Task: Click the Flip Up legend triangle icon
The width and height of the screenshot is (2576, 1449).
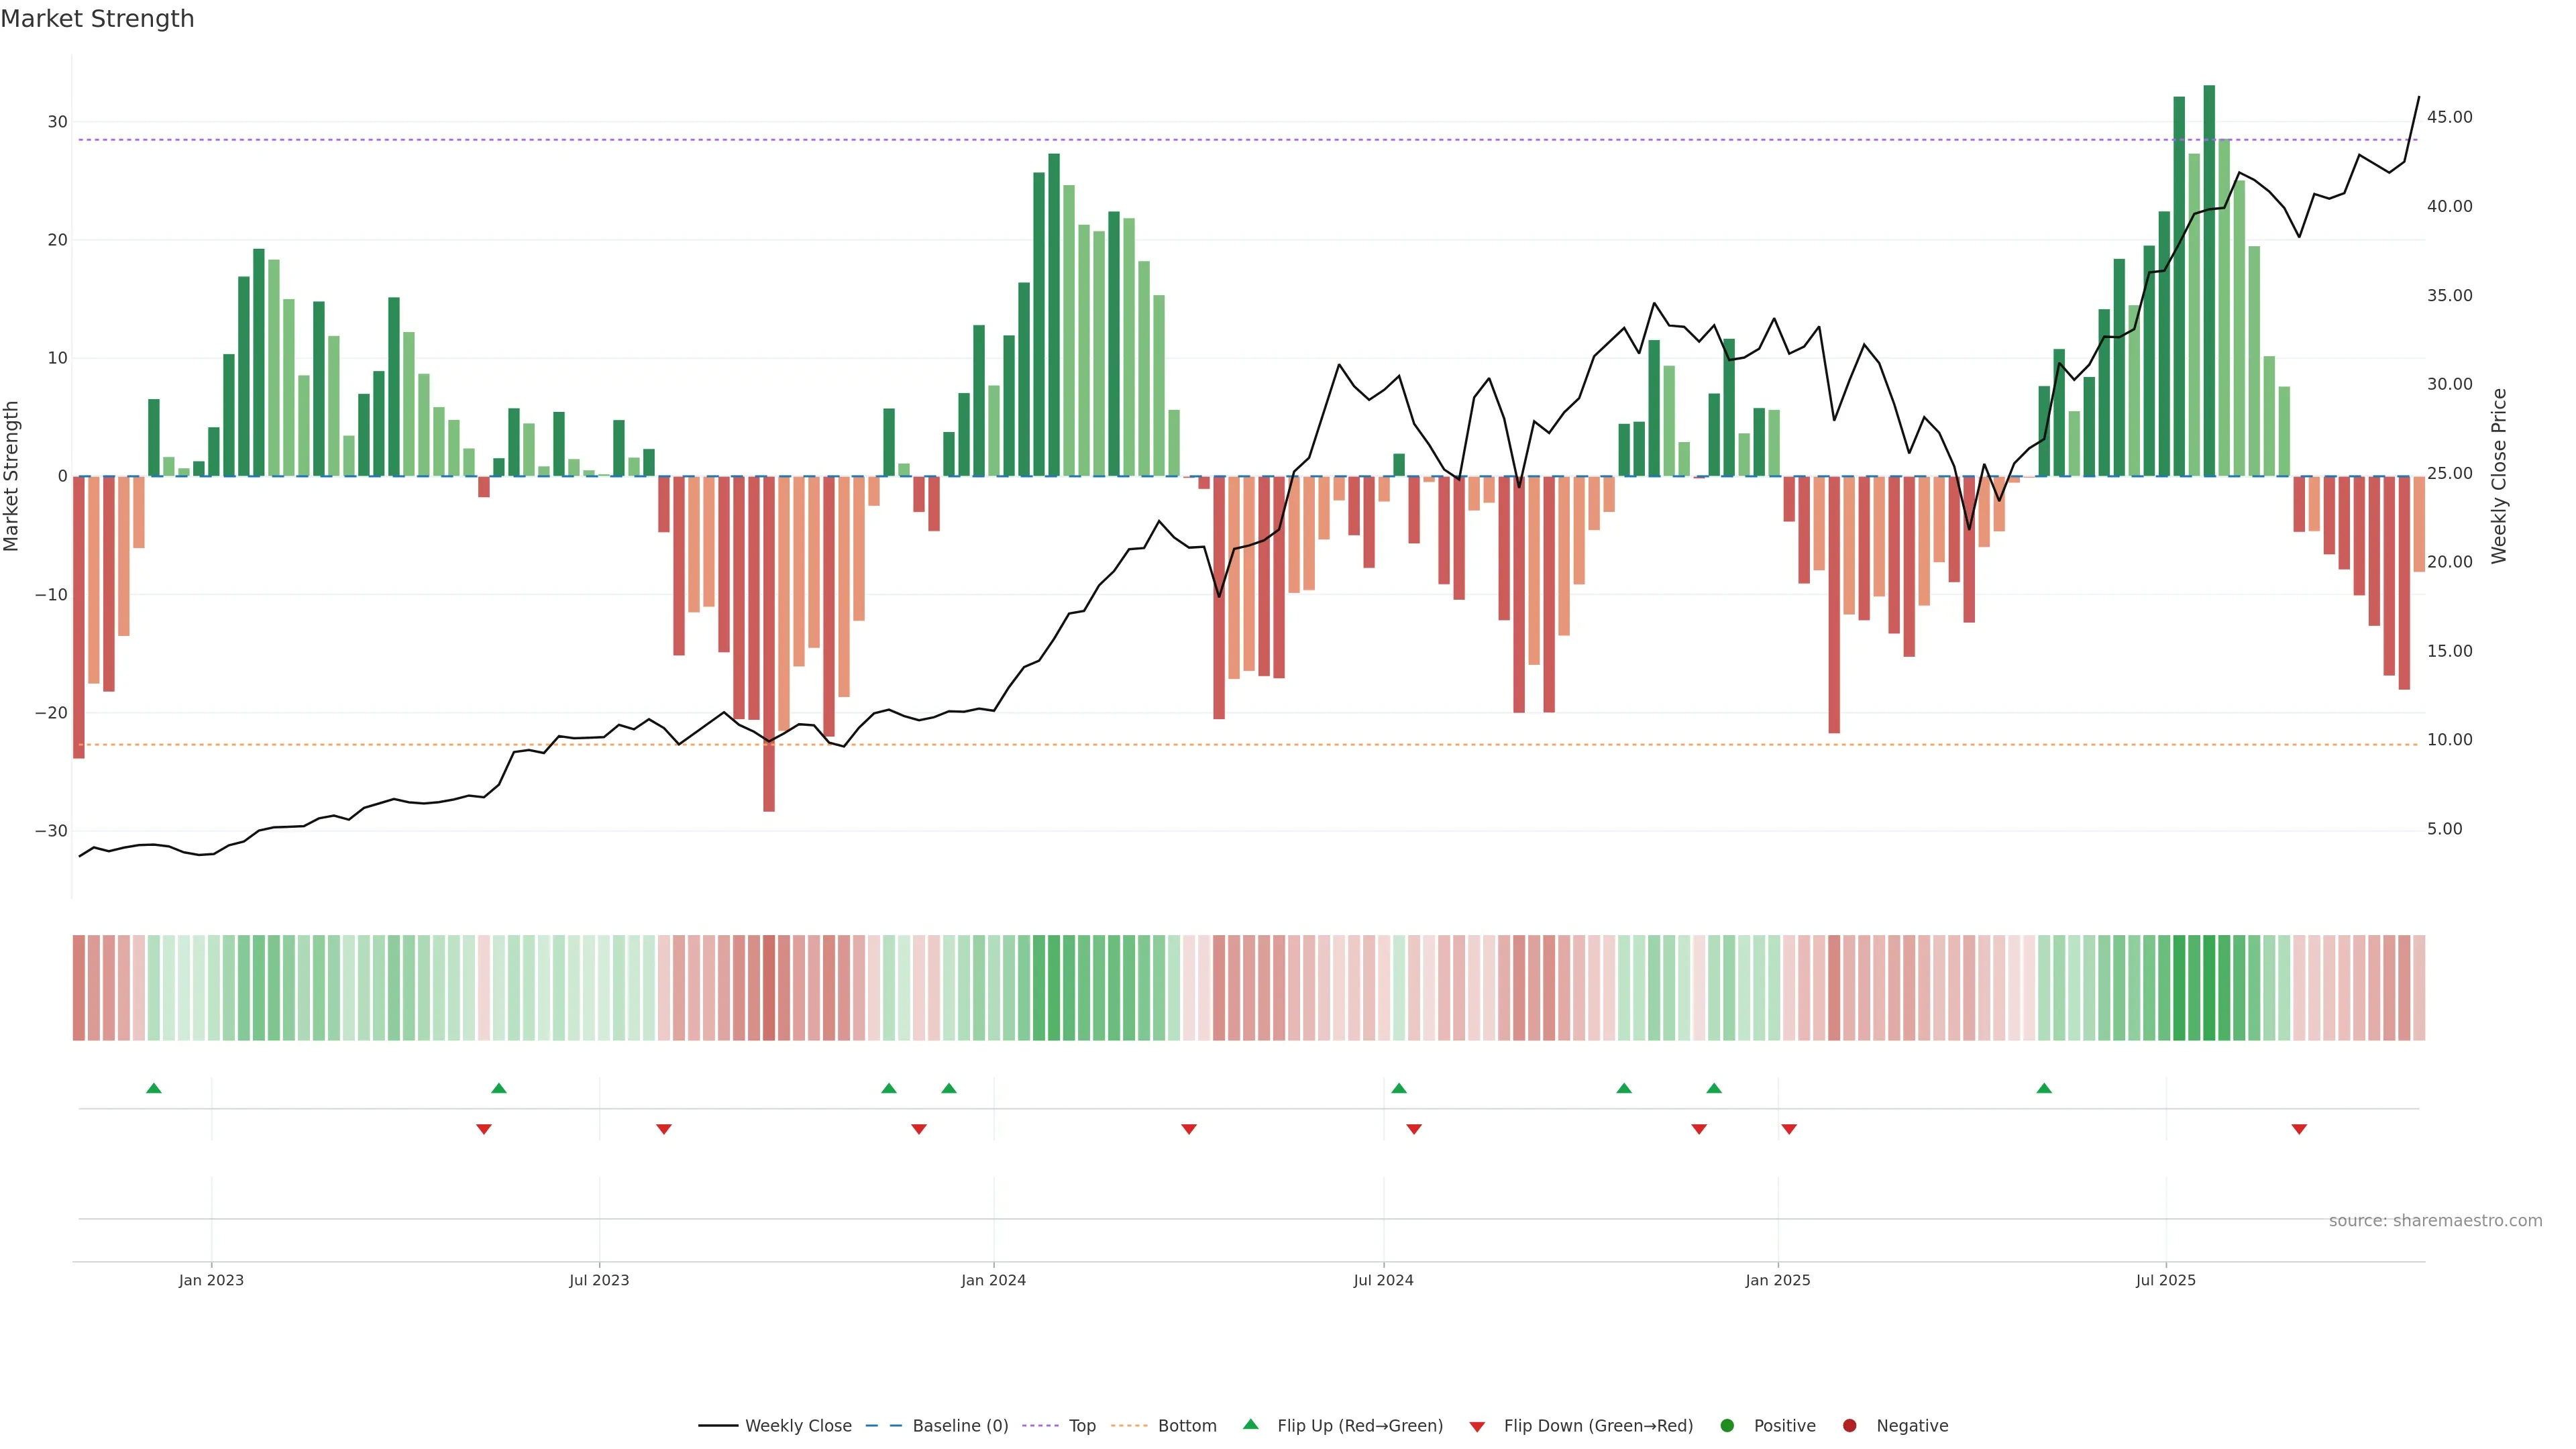Action: 1250,1425
